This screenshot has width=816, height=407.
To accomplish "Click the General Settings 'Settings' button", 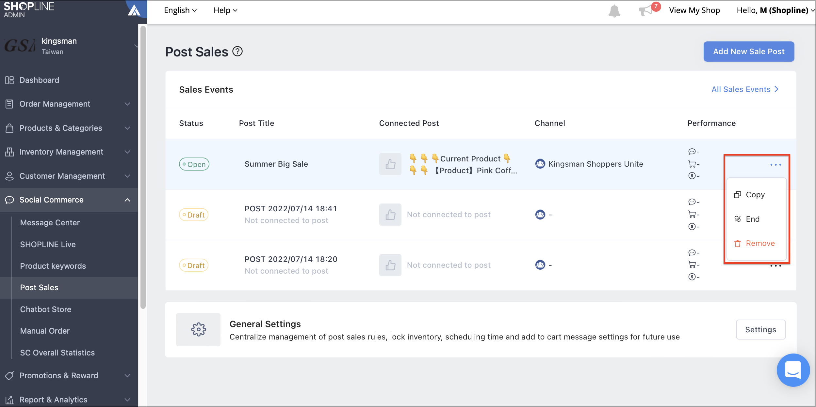I will pyautogui.click(x=761, y=330).
